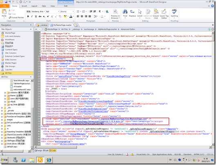The image size is (216, 165).
Task: Collapse the Site Objects section
Action: pos(31,29)
